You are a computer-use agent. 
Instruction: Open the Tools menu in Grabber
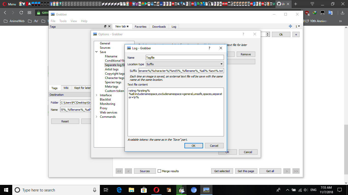coord(63,21)
